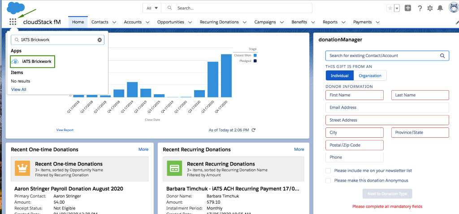Check the newsletter list checkbox
The width and height of the screenshot is (459, 214).
[328, 170]
